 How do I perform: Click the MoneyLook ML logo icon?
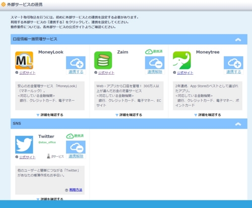24,60
